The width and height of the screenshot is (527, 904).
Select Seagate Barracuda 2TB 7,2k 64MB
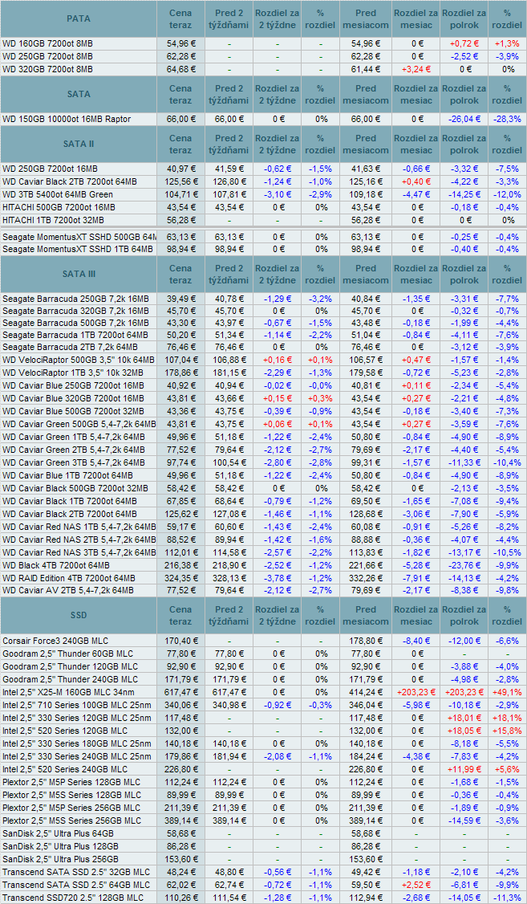click(70, 347)
